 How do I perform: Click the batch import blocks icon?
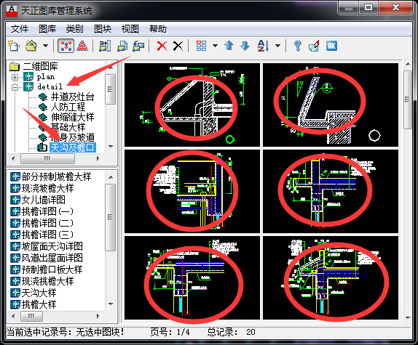click(122, 46)
